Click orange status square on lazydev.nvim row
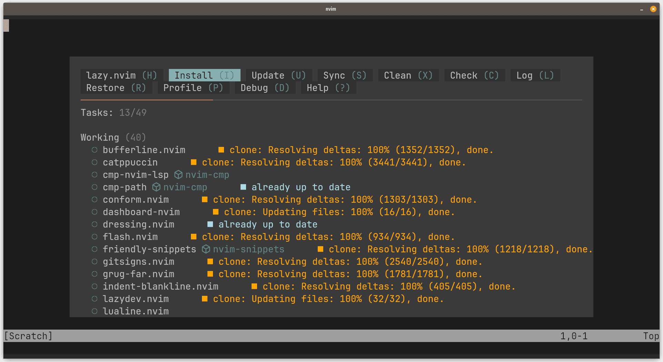663x362 pixels. coord(205,299)
